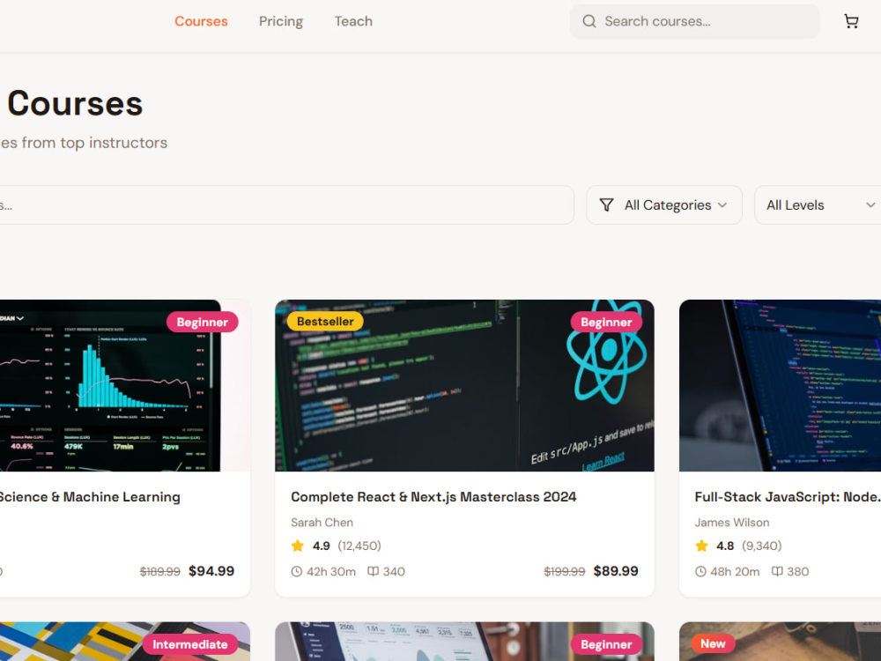Image resolution: width=881 pixels, height=661 pixels.
Task: Click star rating icon on React Masterclass
Action: (298, 546)
